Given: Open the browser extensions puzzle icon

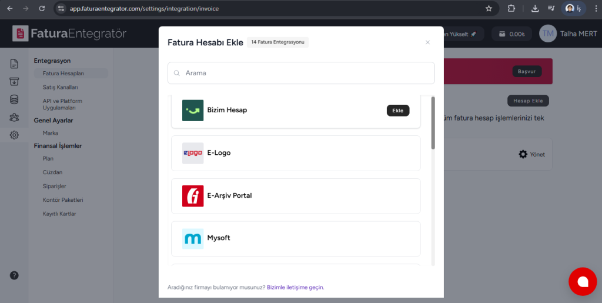Looking at the screenshot, I should [511, 8].
